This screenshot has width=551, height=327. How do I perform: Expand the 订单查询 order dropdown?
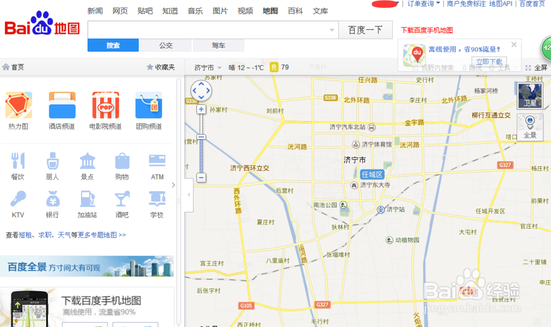[423, 4]
